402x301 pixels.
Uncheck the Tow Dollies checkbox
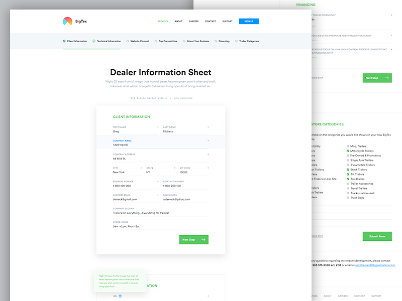348,179
